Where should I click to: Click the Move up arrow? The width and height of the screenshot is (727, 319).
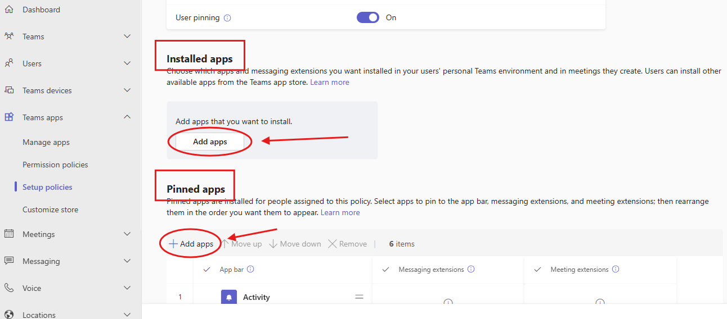241,244
